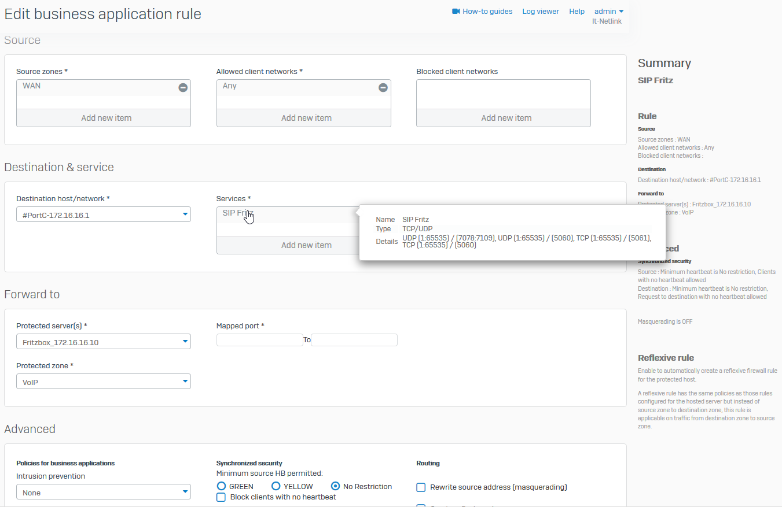The height and width of the screenshot is (507, 782).
Task: Remove WAN from Source zones
Action: (x=183, y=87)
